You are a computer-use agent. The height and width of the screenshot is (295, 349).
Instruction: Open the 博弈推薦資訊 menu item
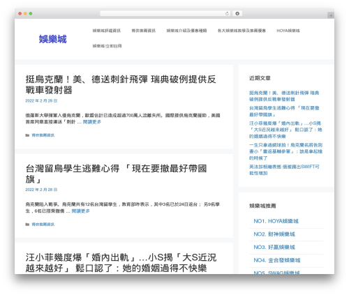144,31
